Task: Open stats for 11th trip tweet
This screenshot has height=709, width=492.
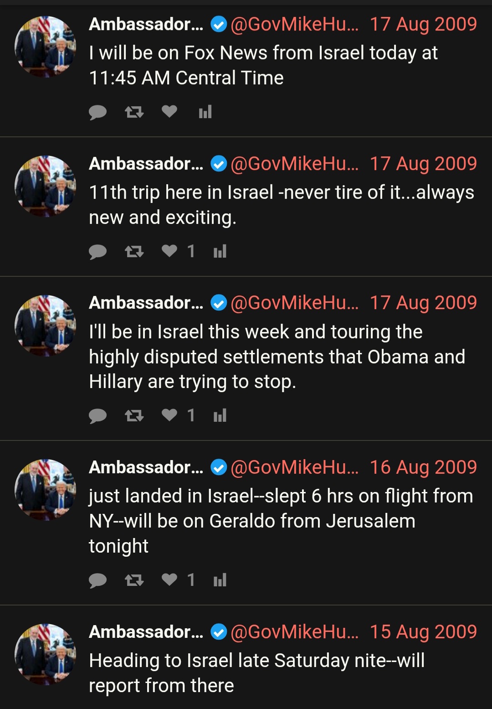Action: point(220,251)
